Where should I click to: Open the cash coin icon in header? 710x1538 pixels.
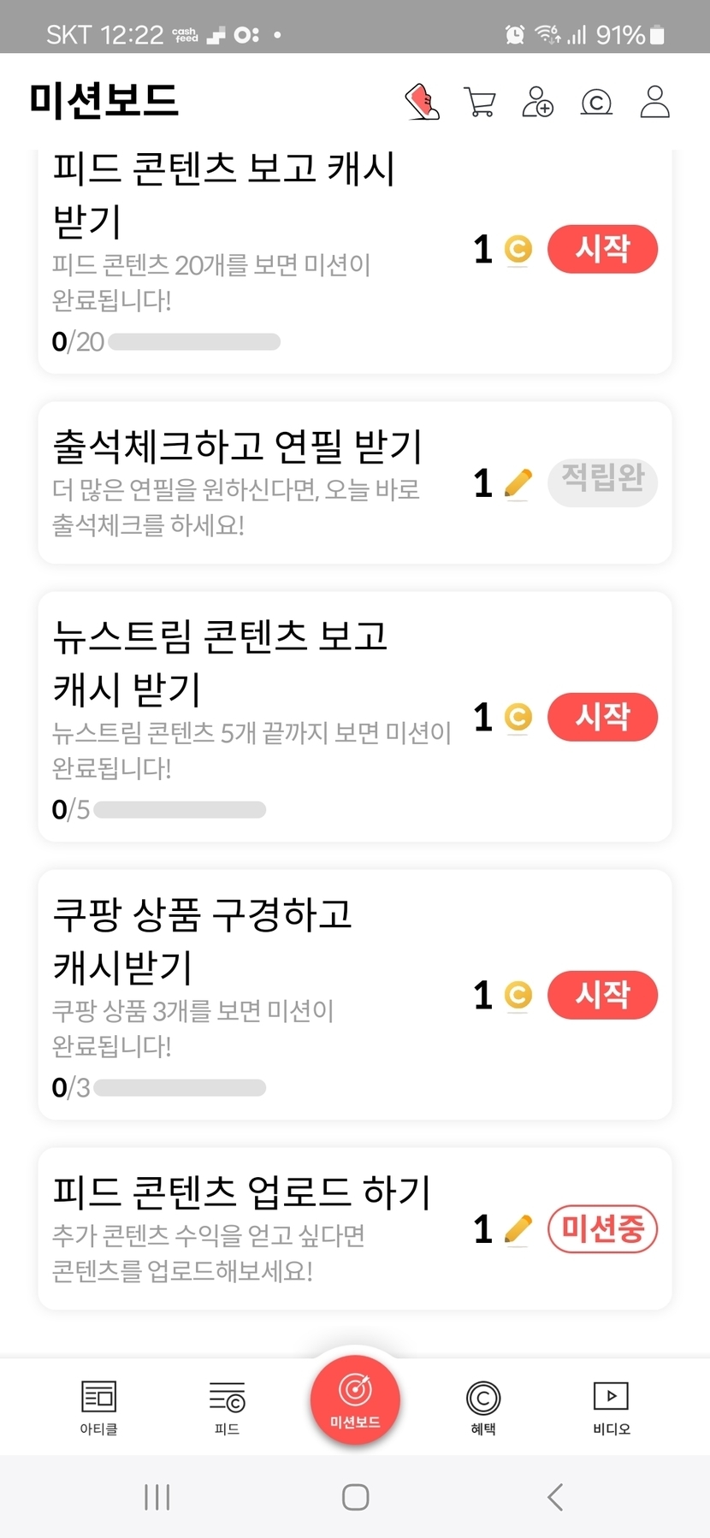click(x=596, y=103)
